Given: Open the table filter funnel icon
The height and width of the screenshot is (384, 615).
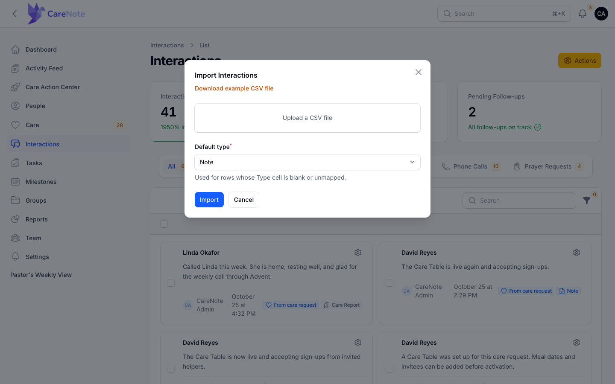Looking at the screenshot, I should coord(587,201).
